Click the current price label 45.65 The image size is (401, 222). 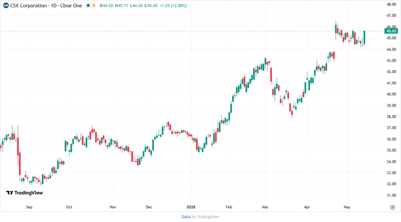[391, 31]
